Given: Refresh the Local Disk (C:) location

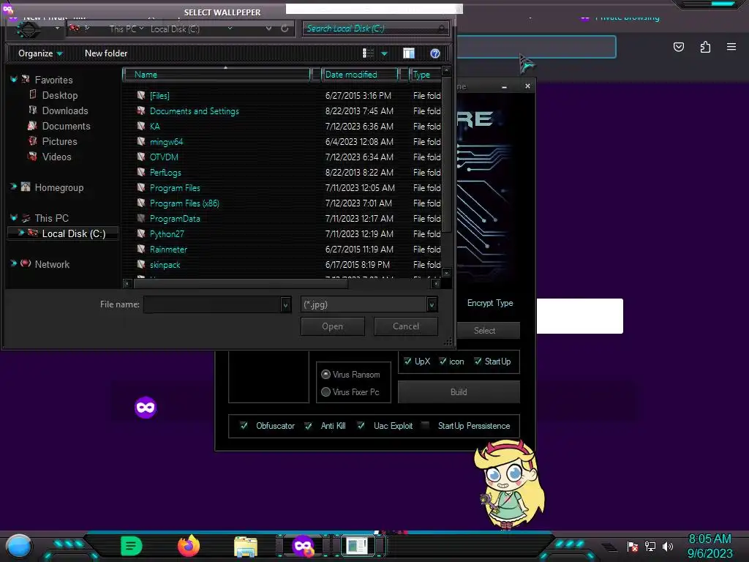Looking at the screenshot, I should [x=285, y=29].
